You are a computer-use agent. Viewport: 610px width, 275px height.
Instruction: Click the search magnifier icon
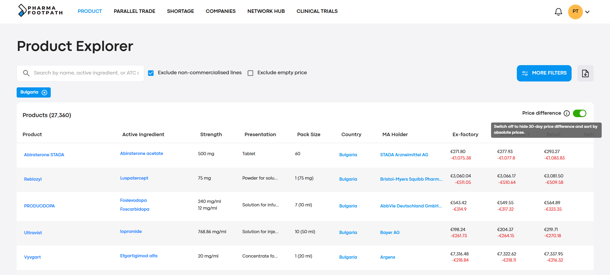point(26,73)
